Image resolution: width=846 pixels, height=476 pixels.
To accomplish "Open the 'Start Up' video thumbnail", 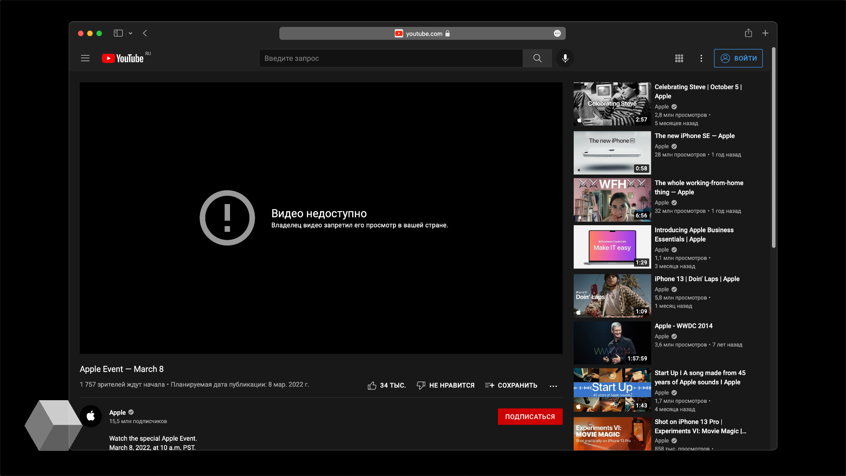I will point(612,390).
